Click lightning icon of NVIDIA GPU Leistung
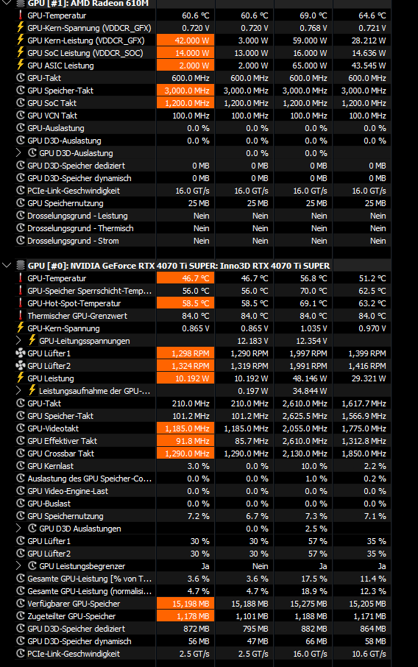Image resolution: width=418 pixels, height=667 pixels. (x=20, y=378)
